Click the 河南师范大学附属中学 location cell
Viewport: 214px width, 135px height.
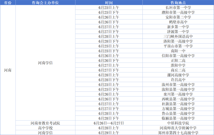coord(178,128)
